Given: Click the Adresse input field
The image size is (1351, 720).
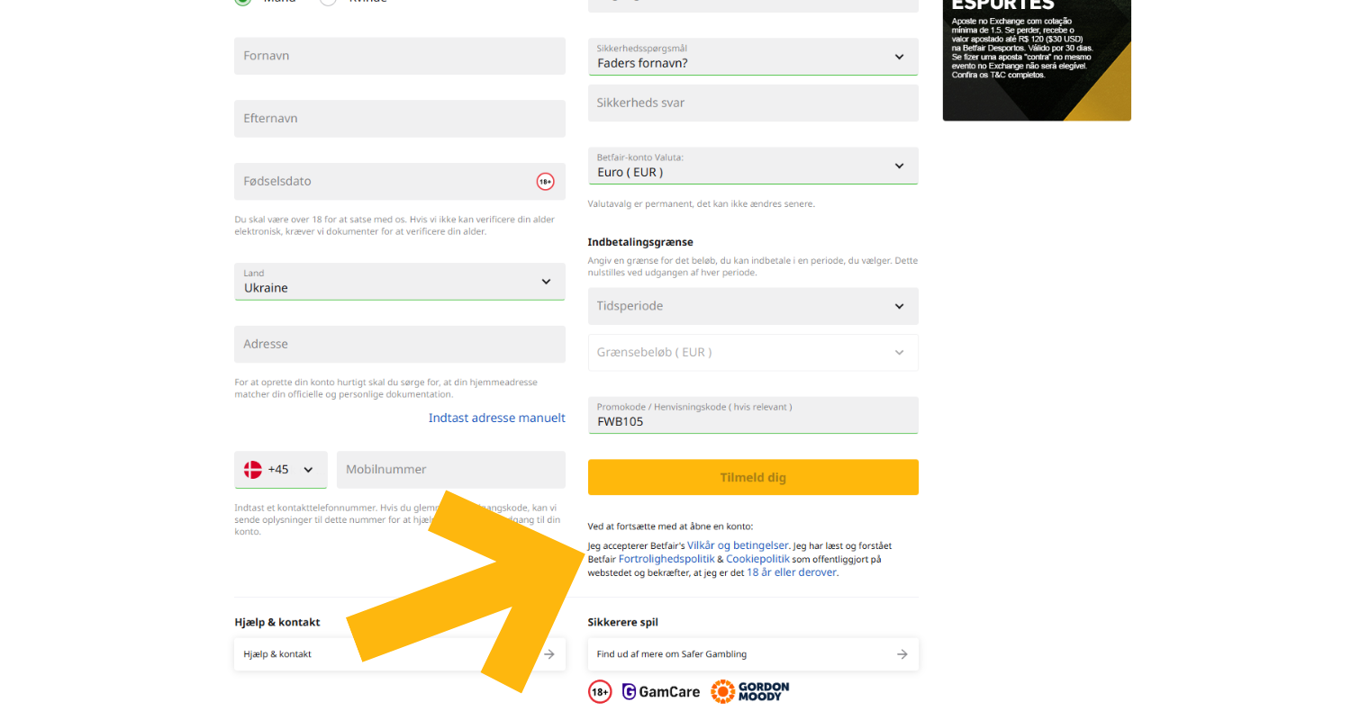Looking at the screenshot, I should 400,345.
